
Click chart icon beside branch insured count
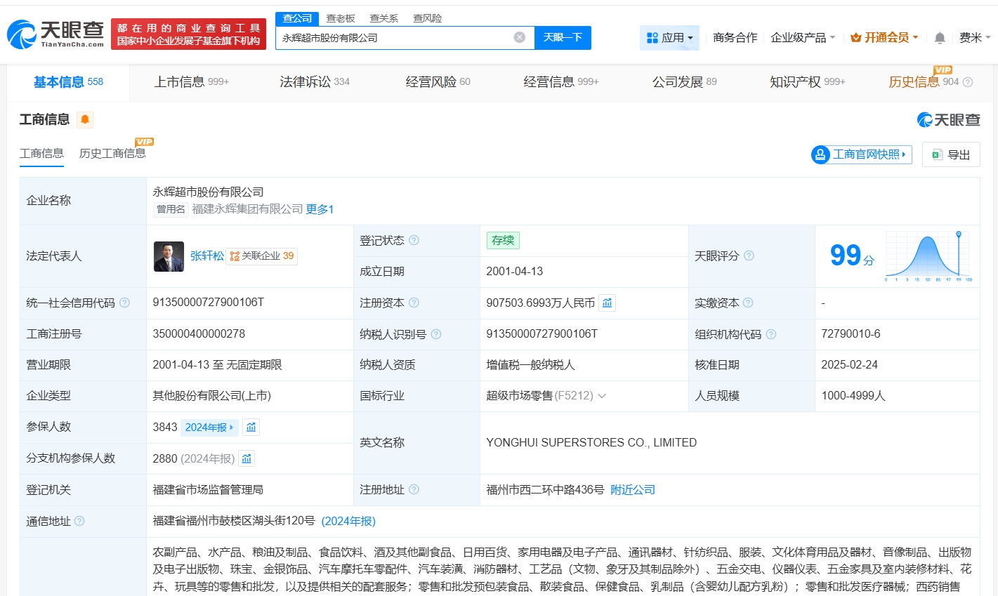click(247, 458)
